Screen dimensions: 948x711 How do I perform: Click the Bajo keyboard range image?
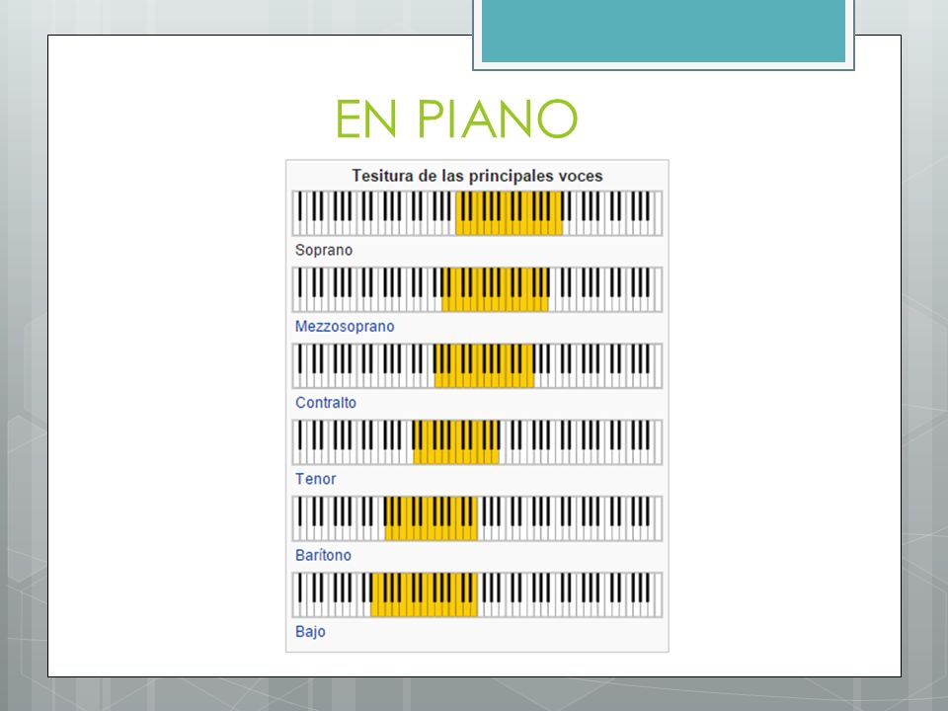(477, 594)
